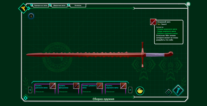Open the Кинжалы tab

tap(78, 5)
